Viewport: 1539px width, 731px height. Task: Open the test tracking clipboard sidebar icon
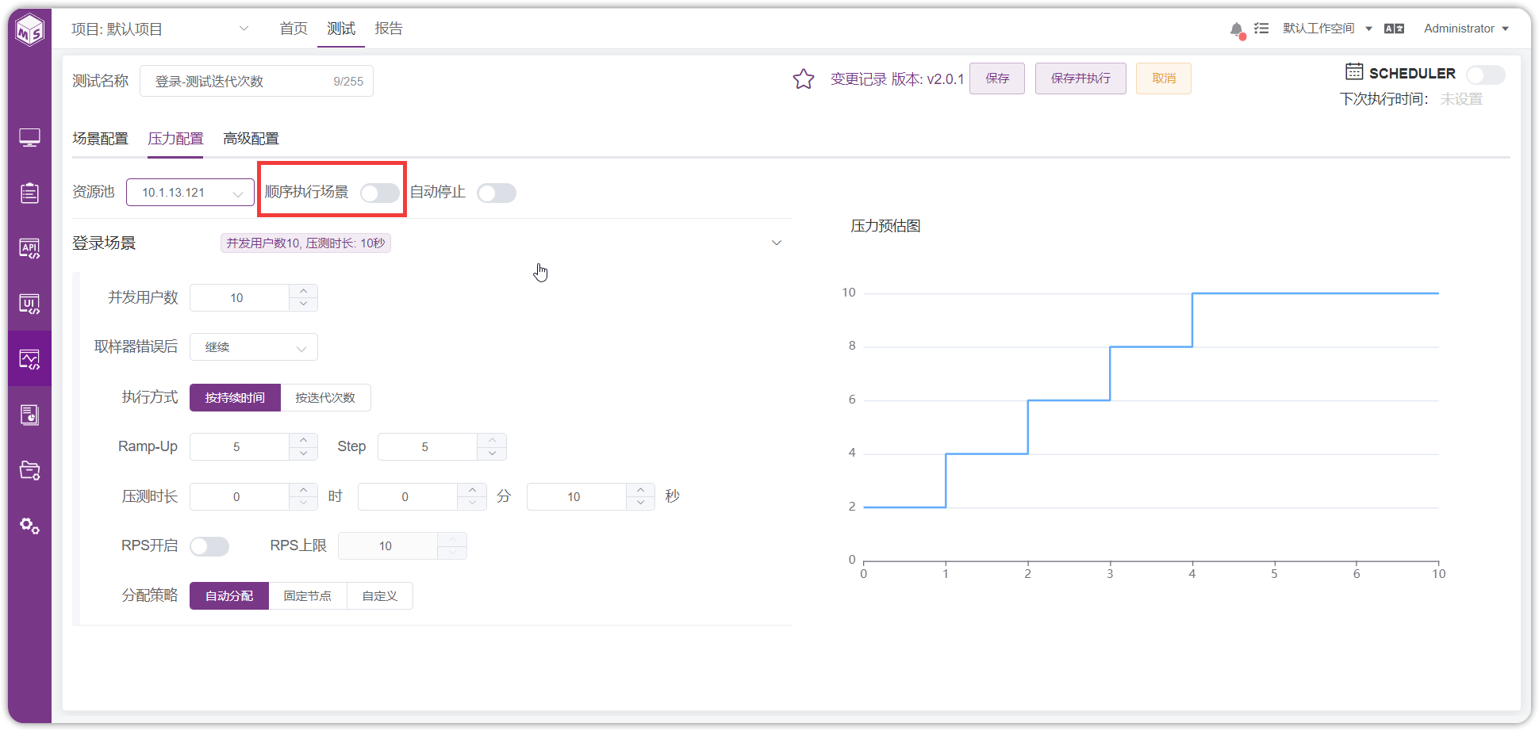point(29,193)
